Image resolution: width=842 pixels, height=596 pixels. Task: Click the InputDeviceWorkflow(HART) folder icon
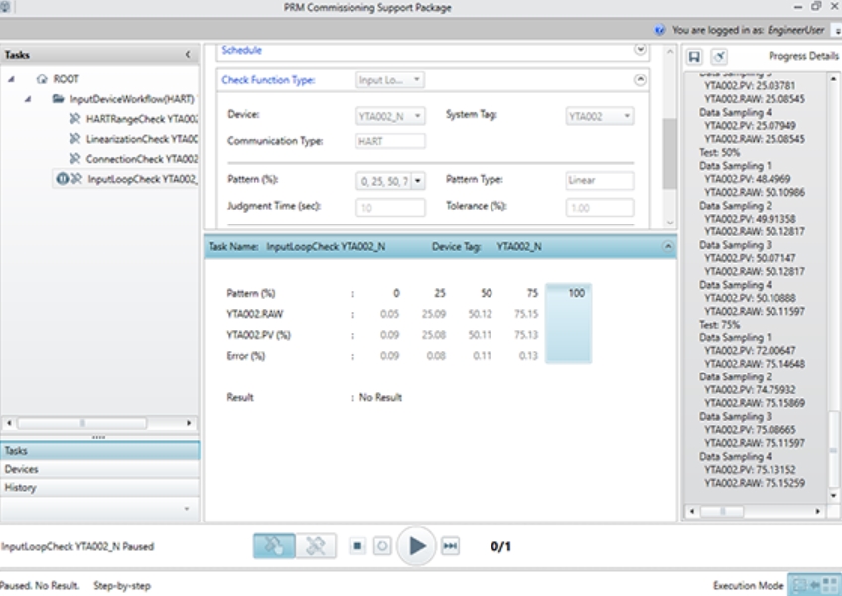coord(58,99)
